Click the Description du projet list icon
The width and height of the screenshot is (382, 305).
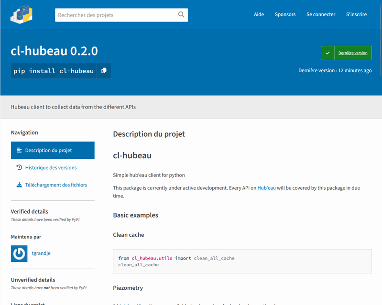point(19,150)
